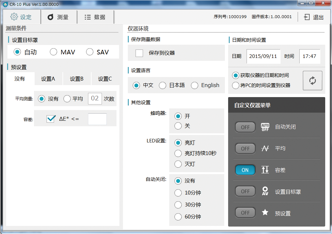Click the ΔE* tolerance value field
This screenshot has width=332, height=234.
click(x=97, y=119)
